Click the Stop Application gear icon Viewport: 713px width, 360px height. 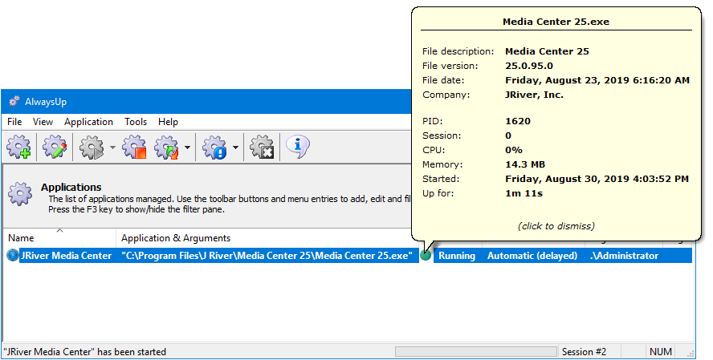[x=134, y=147]
